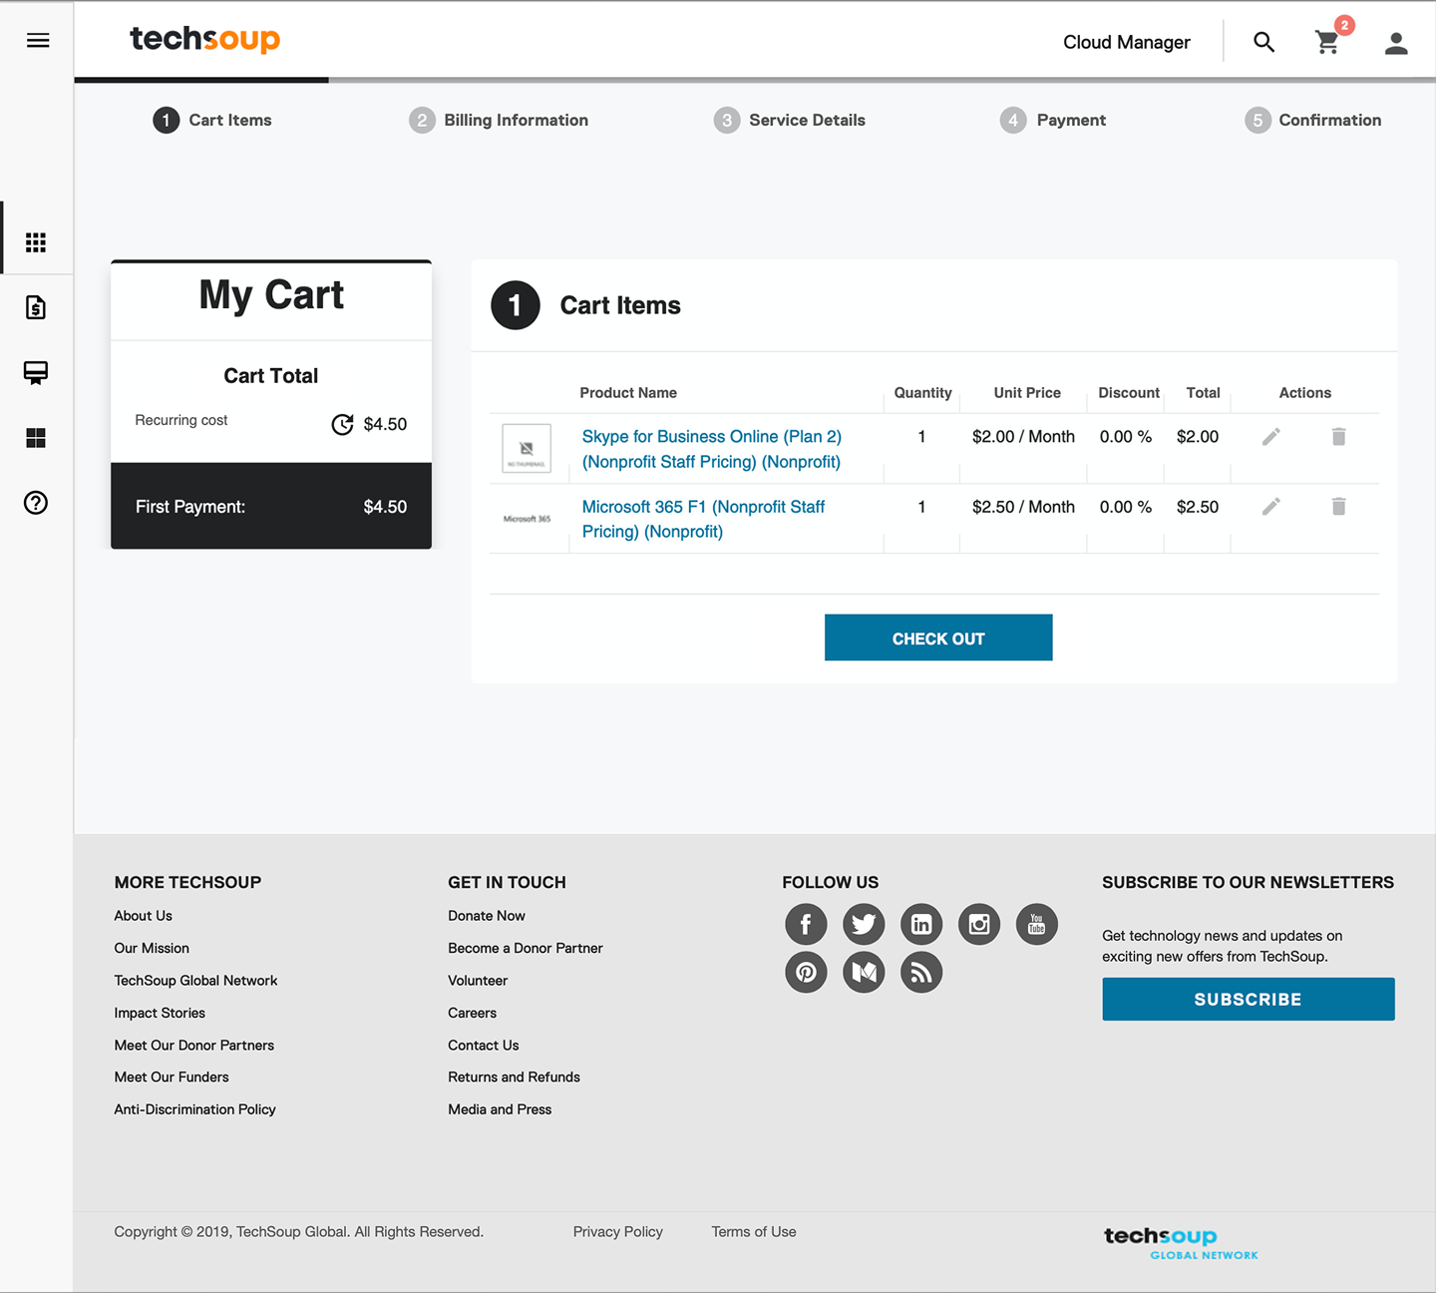Screen dimensions: 1436x1293
Task: Open the Donate Now link
Action: [487, 916]
